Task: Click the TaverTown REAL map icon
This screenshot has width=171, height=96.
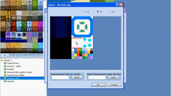Action: 5,75
